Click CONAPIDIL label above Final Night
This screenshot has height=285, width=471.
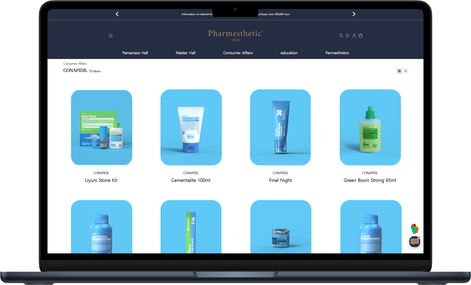tap(280, 173)
